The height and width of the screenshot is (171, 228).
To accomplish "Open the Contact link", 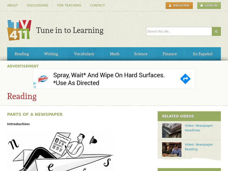I will (97, 5).
